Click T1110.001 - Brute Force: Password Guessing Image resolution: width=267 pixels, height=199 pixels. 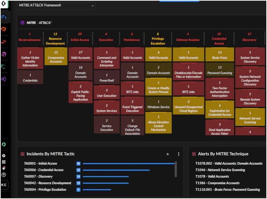tap(228, 190)
